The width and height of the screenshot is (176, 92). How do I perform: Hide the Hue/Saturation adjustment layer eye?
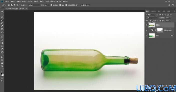pyautogui.click(x=147, y=30)
